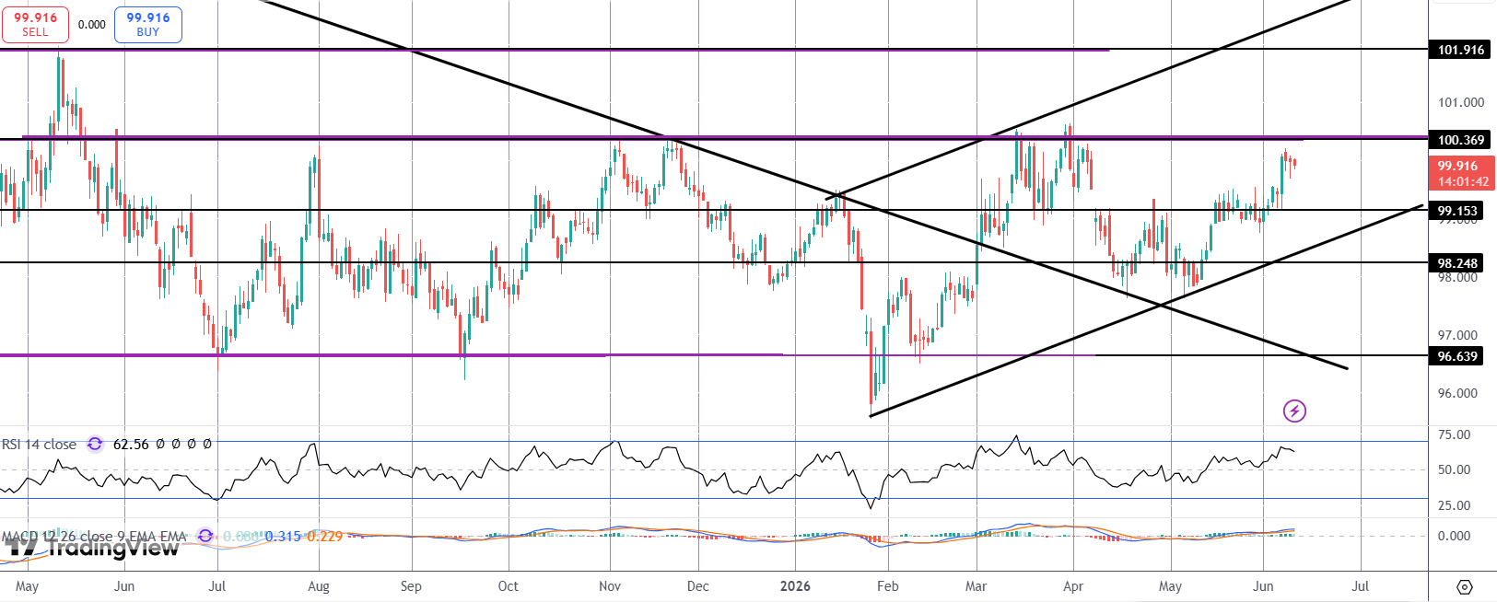Click the 50.00 level on RSI scale
This screenshot has width=1497, height=602.
coord(1455,469)
